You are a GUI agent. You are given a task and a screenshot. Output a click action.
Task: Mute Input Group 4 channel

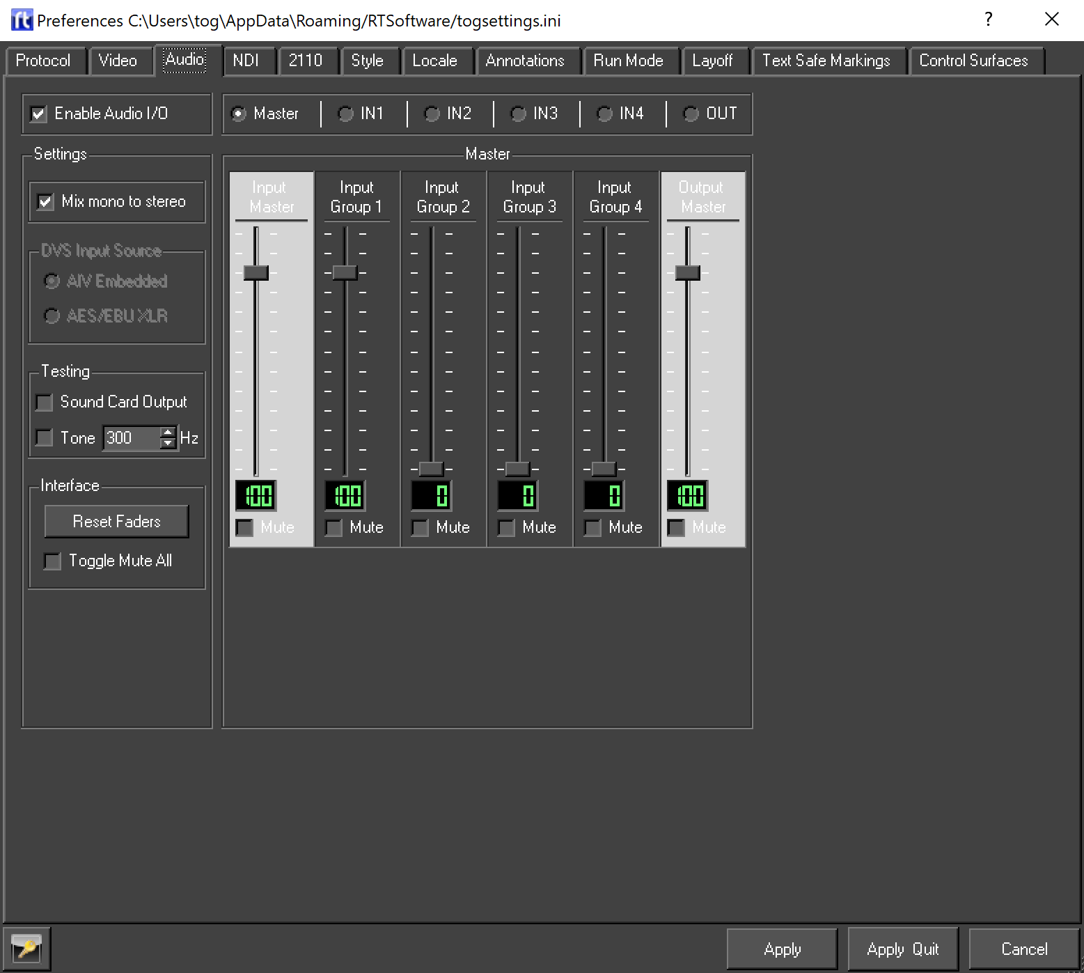pyautogui.click(x=592, y=528)
